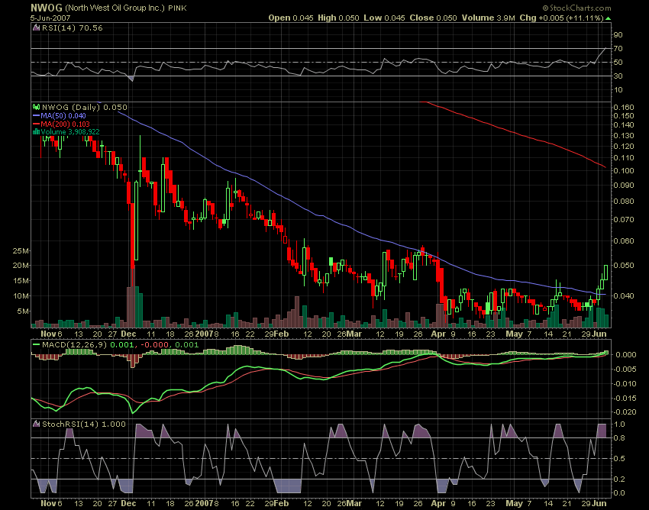The width and height of the screenshot is (649, 510).
Task: Click the -0.020 MACD axis label
Action: pyautogui.click(x=625, y=412)
